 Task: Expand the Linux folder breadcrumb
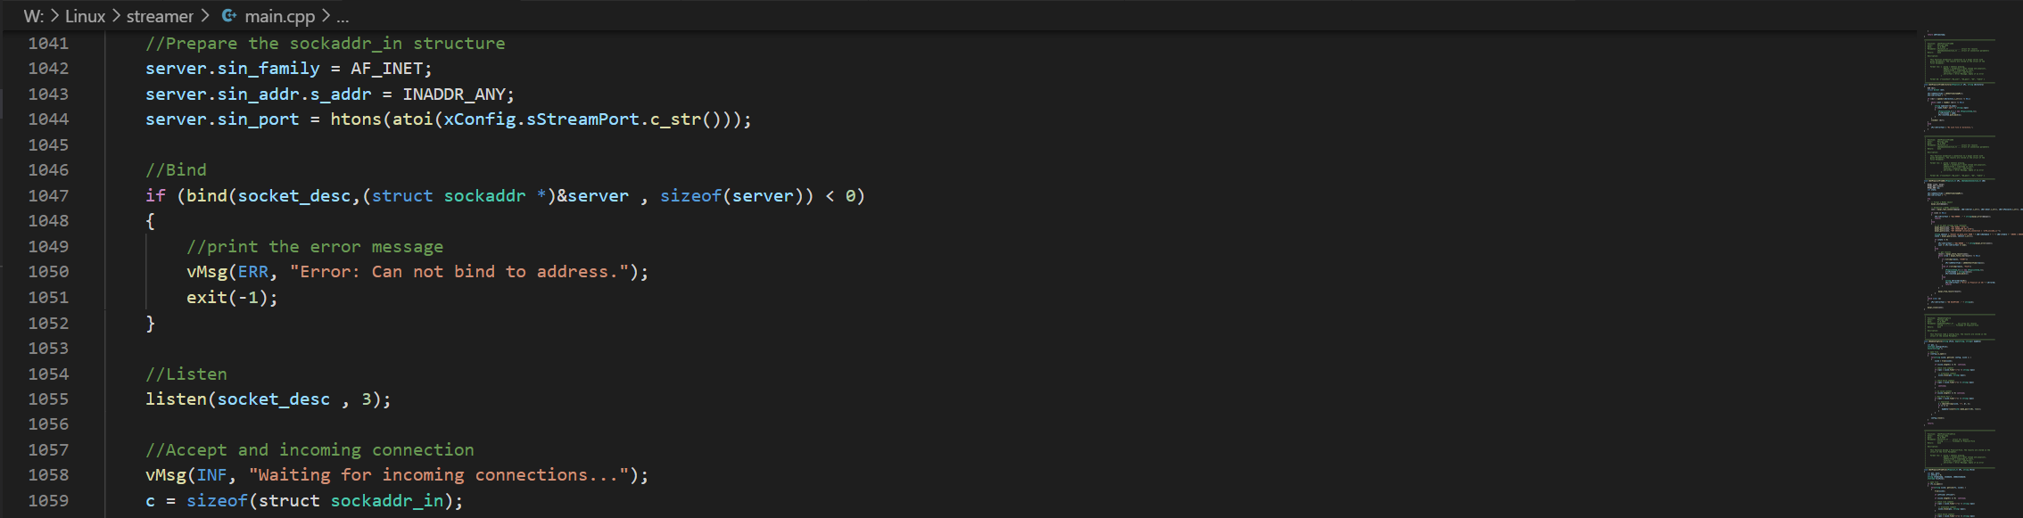coord(85,16)
